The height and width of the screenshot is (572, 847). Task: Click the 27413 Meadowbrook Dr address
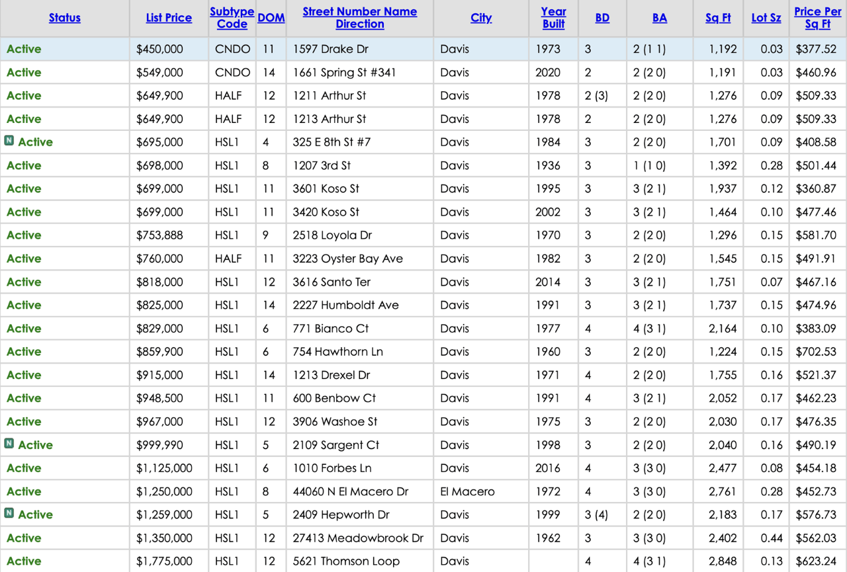[x=359, y=538]
